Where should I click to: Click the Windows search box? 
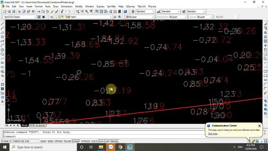pyautogui.click(x=44, y=147)
